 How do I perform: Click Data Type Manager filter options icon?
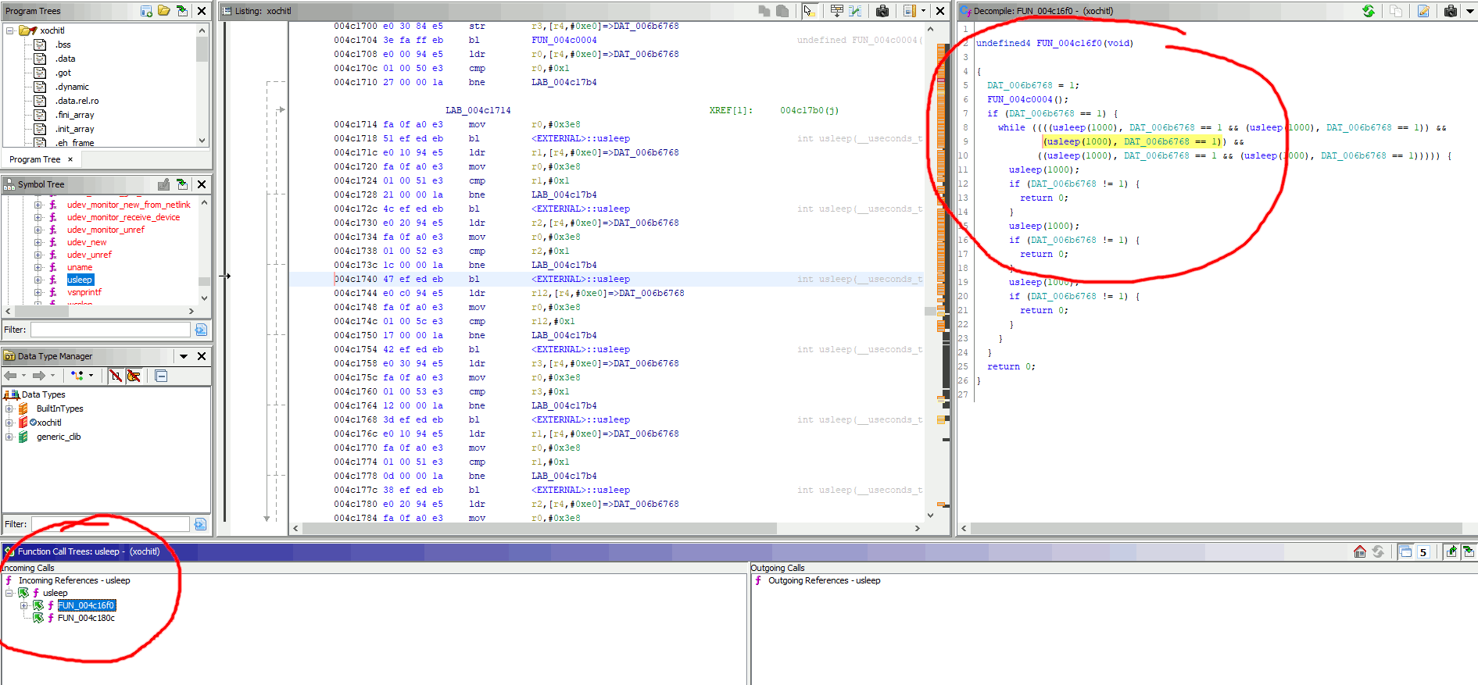pyautogui.click(x=200, y=524)
